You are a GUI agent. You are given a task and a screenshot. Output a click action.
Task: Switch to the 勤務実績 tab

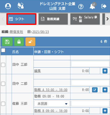coord(53,19)
